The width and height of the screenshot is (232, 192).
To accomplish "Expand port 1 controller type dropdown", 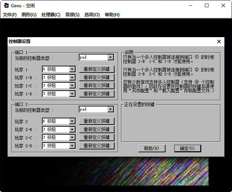I will (x=110, y=57).
